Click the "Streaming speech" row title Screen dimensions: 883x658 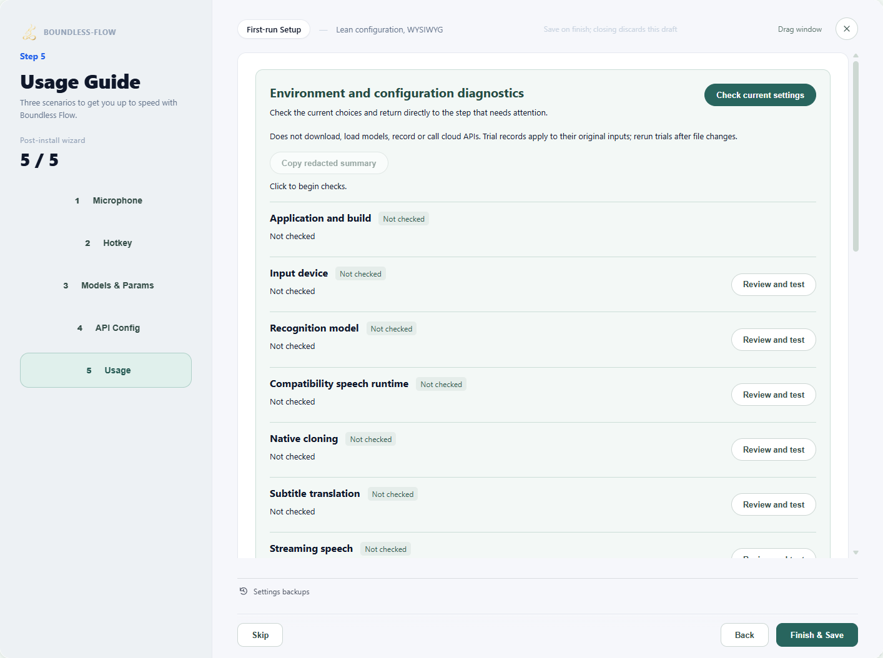click(311, 548)
